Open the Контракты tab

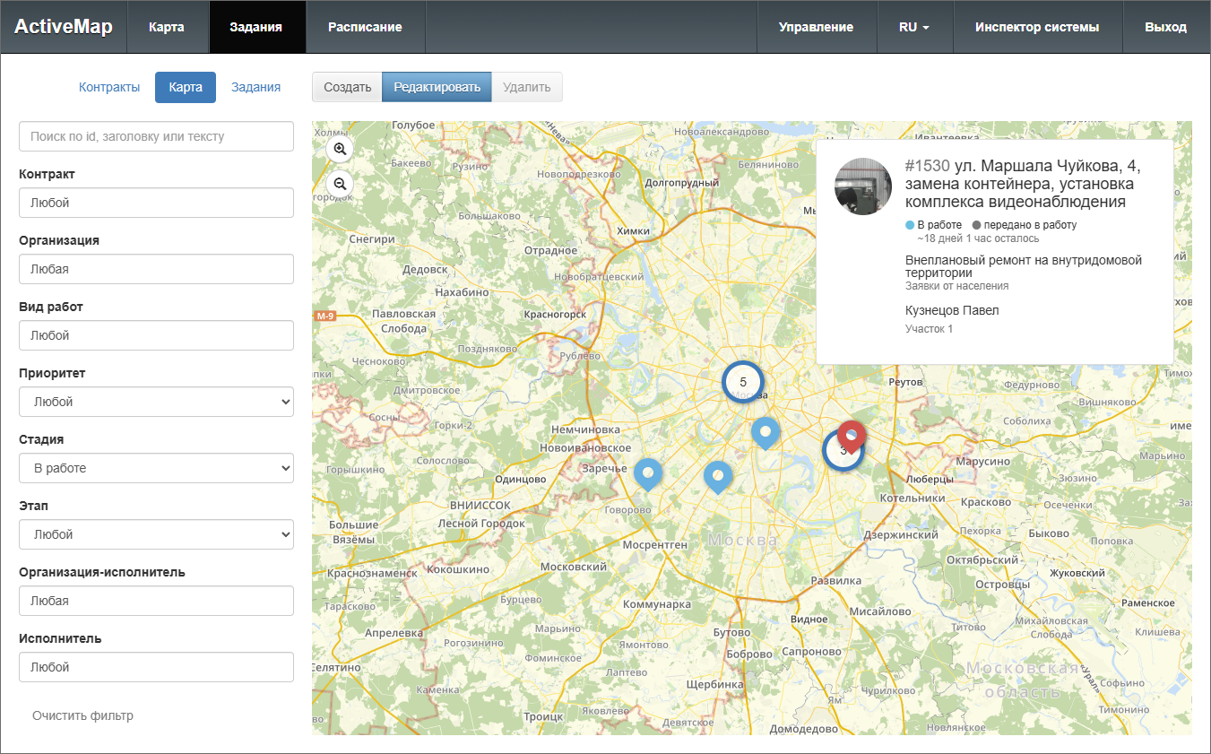[x=109, y=87]
